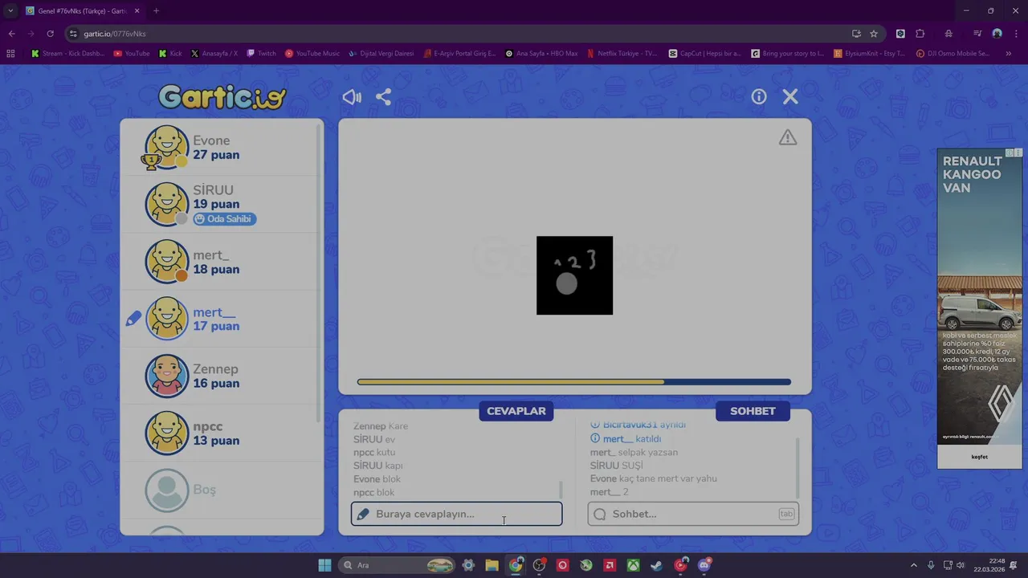Click mert__ avatar with 17 puan
Viewport: 1028px width, 578px height.
[166, 319]
